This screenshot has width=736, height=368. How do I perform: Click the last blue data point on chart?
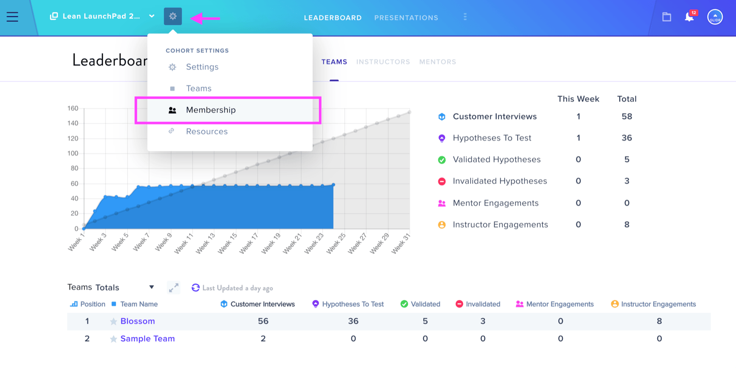click(x=333, y=185)
